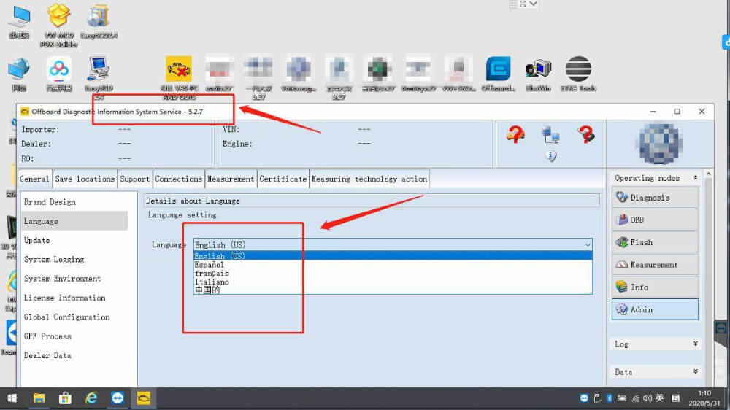Open Measuring technology action tab
This screenshot has height=410, width=730.
(369, 179)
